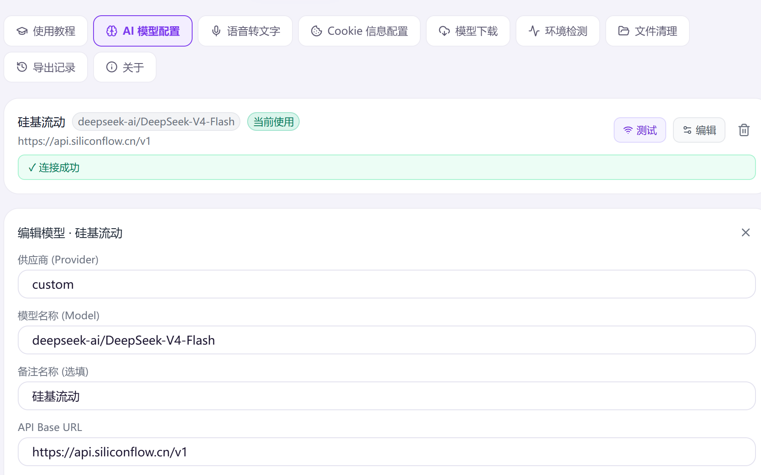The height and width of the screenshot is (475, 761).
Task: Click the 备注名称 input field
Action: [387, 396]
